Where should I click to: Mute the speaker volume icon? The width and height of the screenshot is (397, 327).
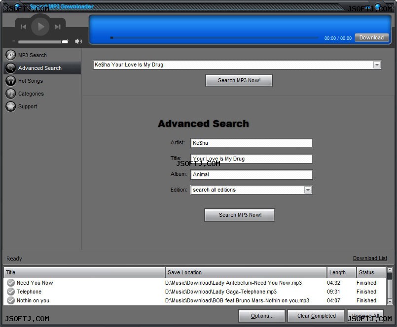[x=78, y=41]
